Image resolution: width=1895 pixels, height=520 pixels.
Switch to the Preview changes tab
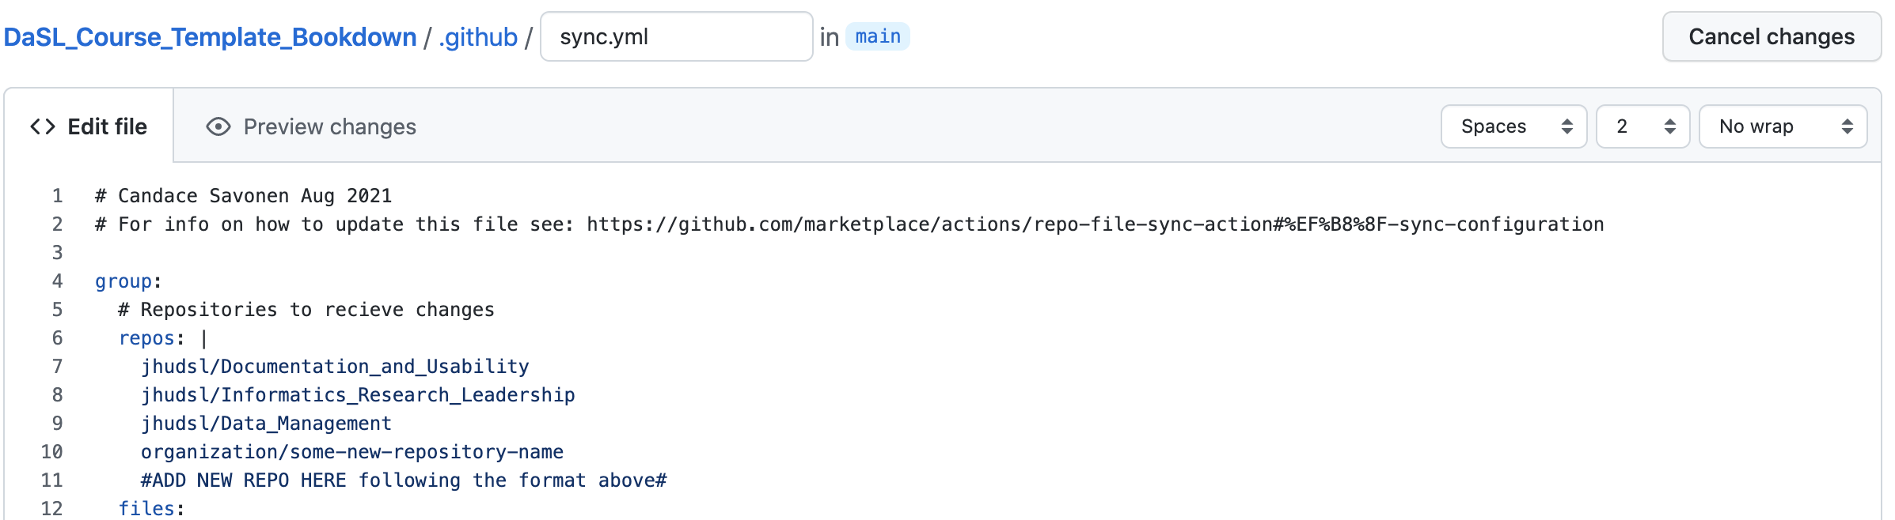311,126
